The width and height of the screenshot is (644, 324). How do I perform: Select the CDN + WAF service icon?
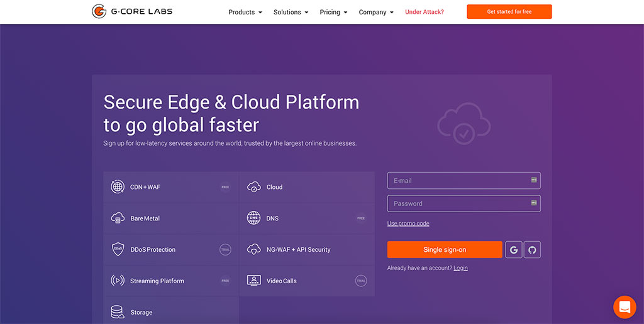pos(118,187)
